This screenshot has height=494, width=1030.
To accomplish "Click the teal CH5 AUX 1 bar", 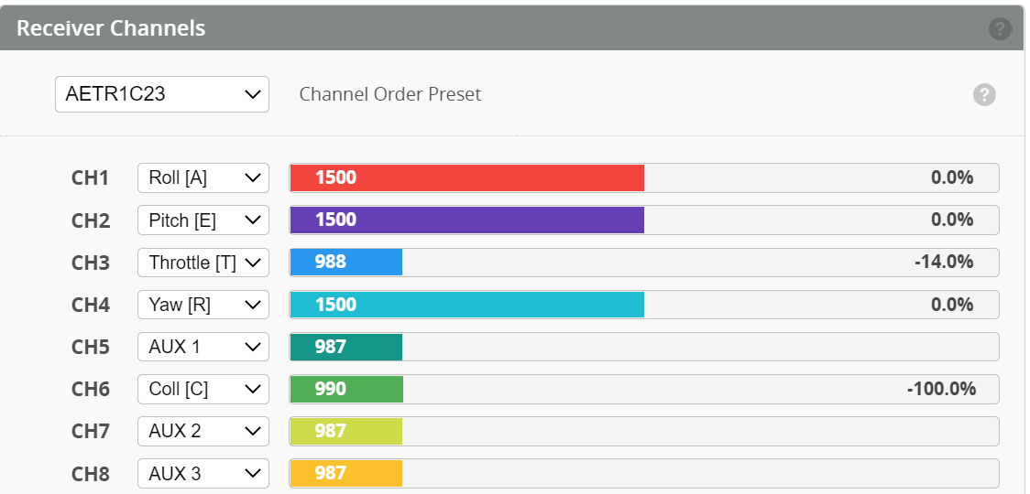I will coord(346,347).
